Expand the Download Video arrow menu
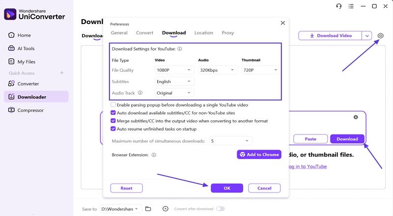The image size is (393, 216). pos(366,35)
